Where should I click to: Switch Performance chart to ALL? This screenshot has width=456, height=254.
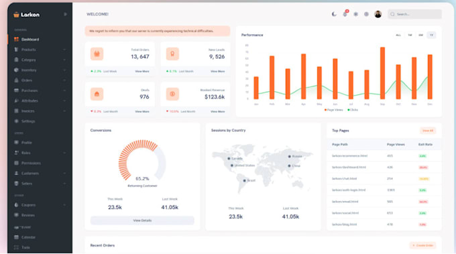point(398,35)
